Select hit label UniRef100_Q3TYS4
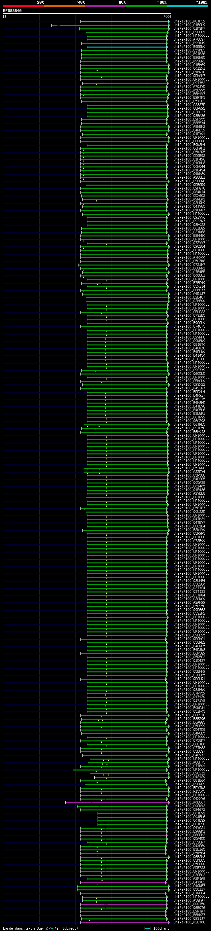Viewport: 211px width, 931px height. 189,588
